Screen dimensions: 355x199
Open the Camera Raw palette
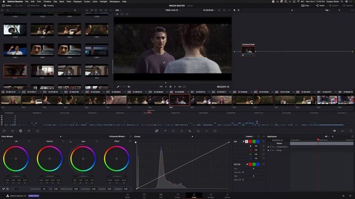[4, 131]
